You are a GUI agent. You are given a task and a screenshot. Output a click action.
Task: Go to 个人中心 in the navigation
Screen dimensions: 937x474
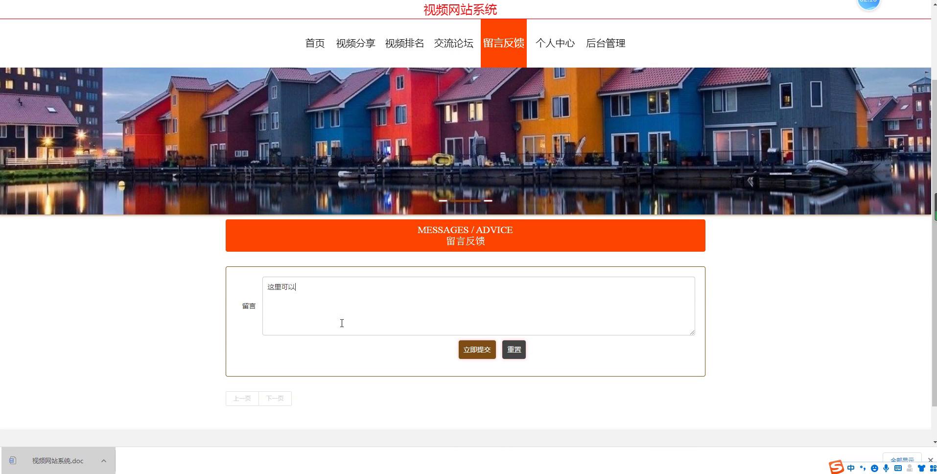(555, 43)
